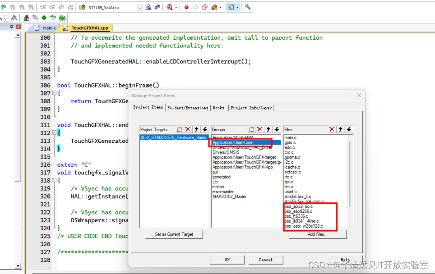The image size is (435, 274).
Task: Open Configuration with the wrench icon
Action: [248, 7]
